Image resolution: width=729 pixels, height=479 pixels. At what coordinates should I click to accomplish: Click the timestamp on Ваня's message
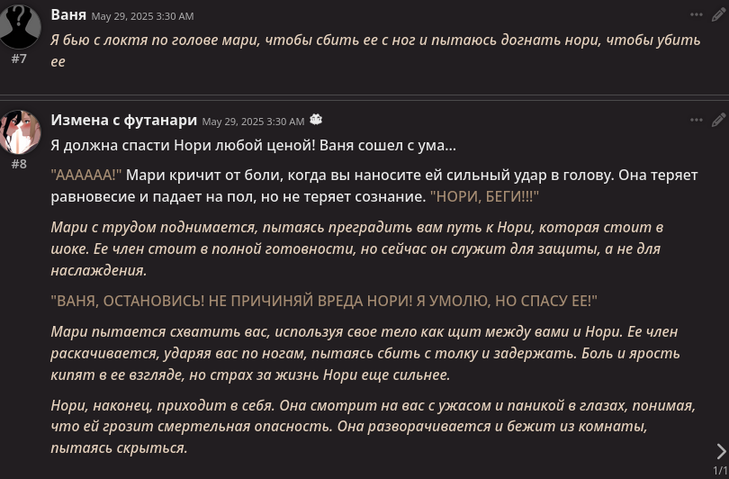(x=142, y=16)
